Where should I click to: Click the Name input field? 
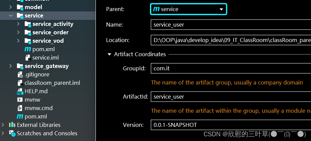coord(231,25)
